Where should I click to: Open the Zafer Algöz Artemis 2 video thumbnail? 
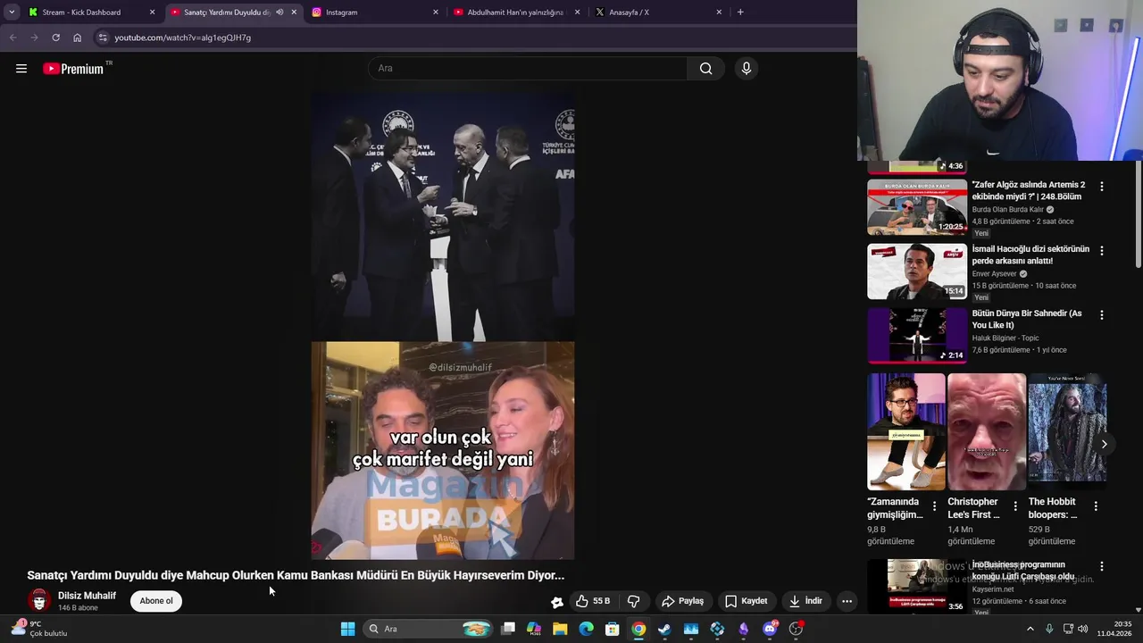[917, 207]
